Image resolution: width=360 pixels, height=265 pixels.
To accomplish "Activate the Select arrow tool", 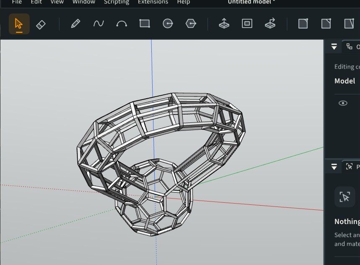I will [x=19, y=24].
